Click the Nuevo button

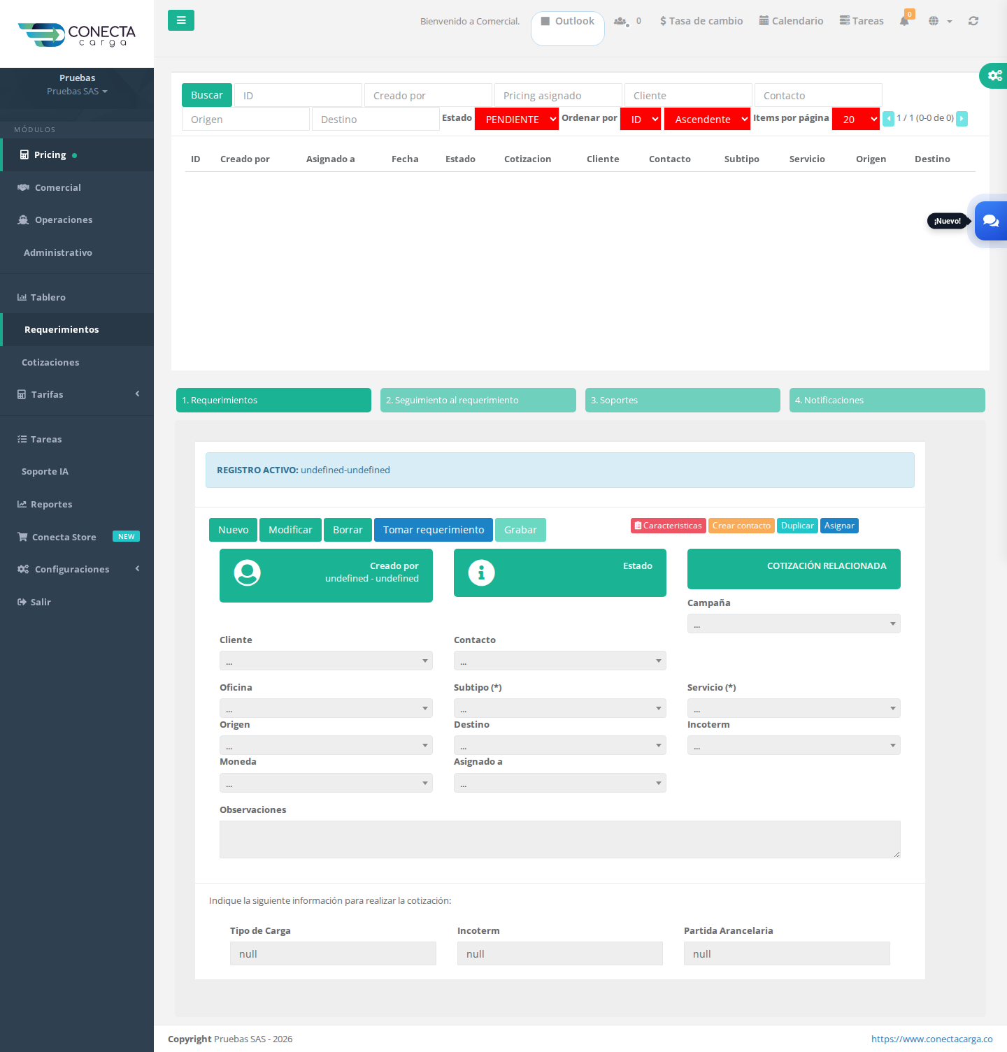[233, 530]
